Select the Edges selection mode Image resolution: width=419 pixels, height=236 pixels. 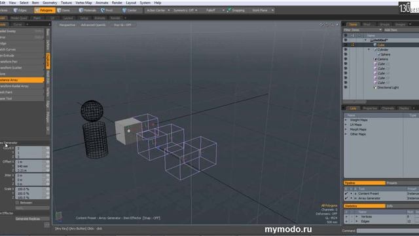pyautogui.click(x=20, y=10)
